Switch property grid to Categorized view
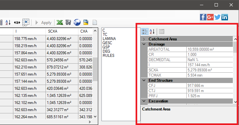This screenshot has width=239, height=125. (x=145, y=31)
